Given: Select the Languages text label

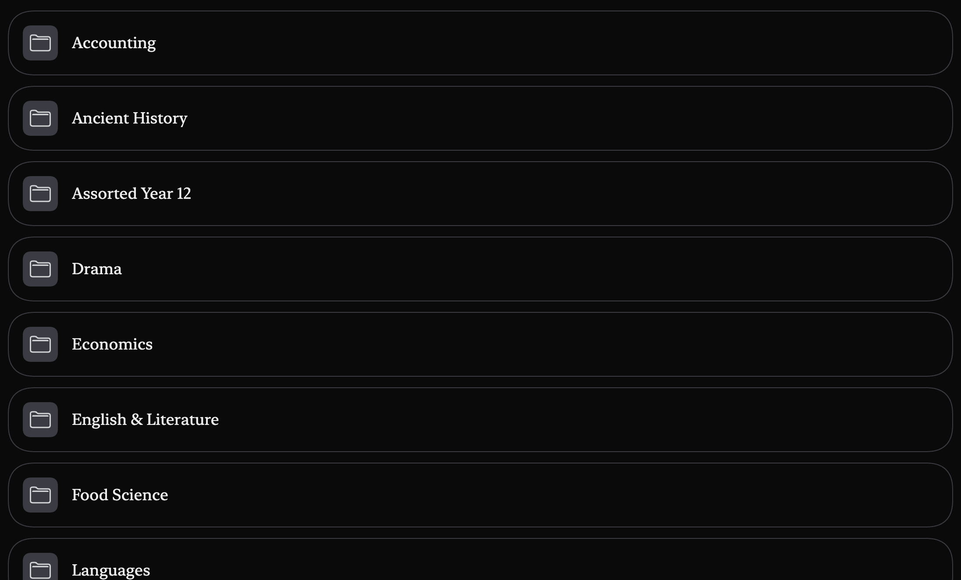Looking at the screenshot, I should [x=110, y=570].
